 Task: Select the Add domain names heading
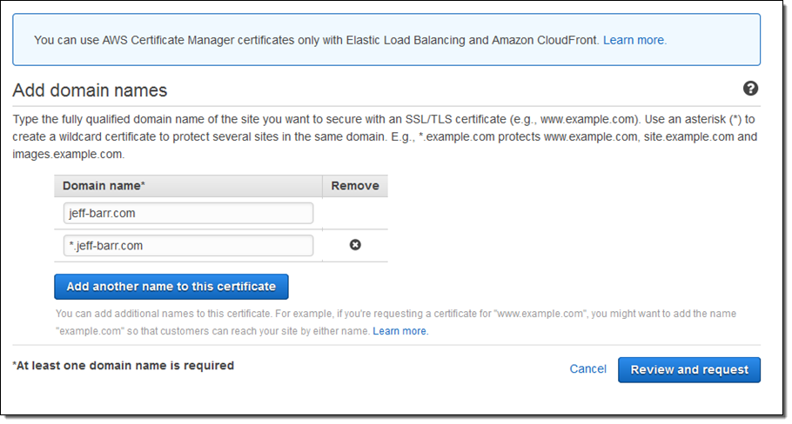click(90, 90)
